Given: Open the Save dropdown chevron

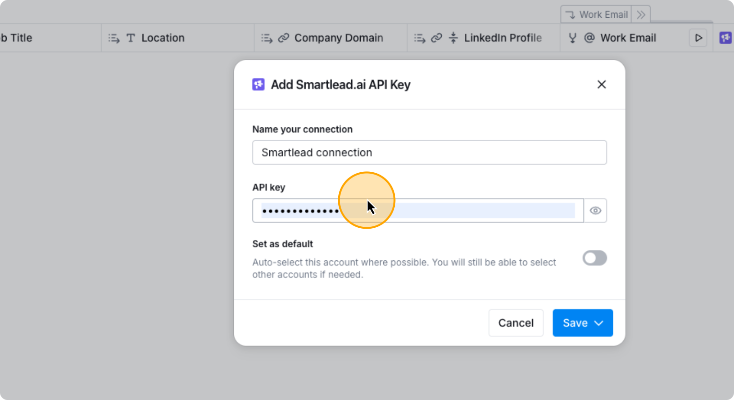Looking at the screenshot, I should [599, 323].
